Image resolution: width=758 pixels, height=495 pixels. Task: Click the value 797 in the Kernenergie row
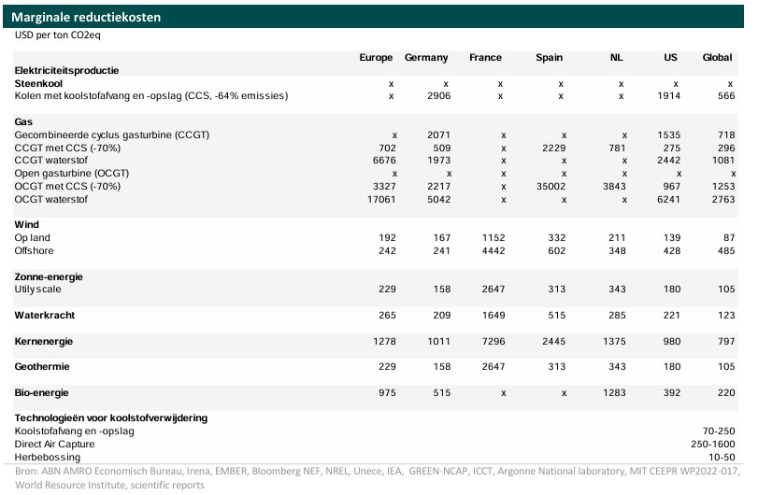[x=726, y=341]
